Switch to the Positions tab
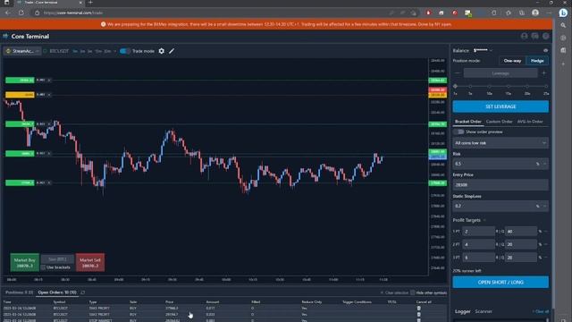This screenshot has width=572, height=322. tap(19, 292)
